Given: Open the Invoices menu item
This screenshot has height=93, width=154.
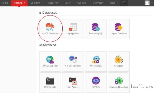Looking at the screenshot, I should coord(81,3).
